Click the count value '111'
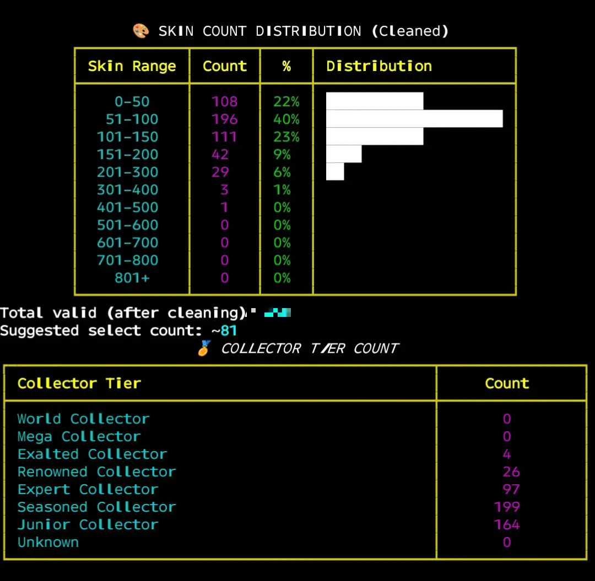595x581 pixels. click(x=225, y=137)
